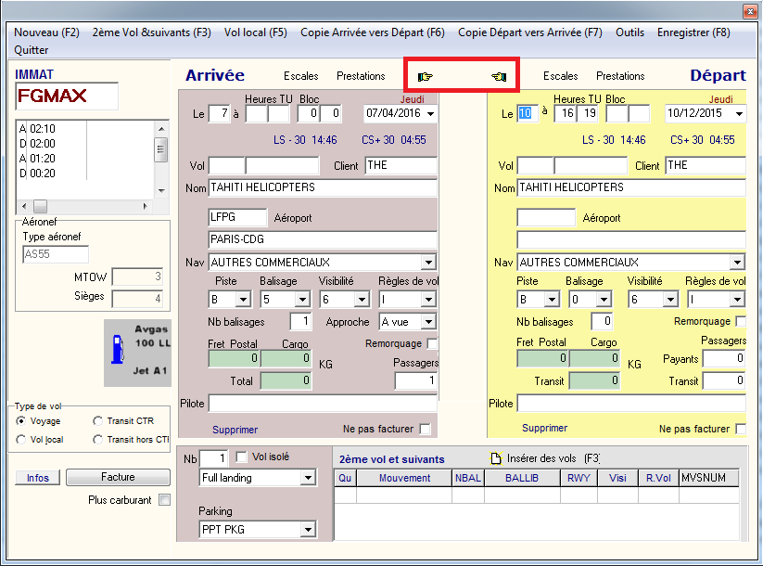Viewport: 763px width, 566px height.
Task: Open the Parking dropdown showing PPT PKG
Action: coord(309,530)
